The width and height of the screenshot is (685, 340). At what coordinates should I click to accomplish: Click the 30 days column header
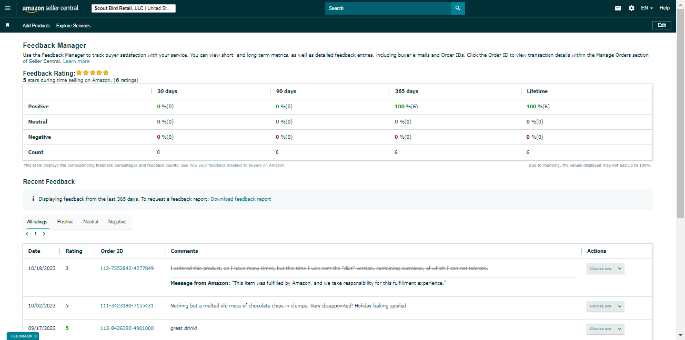click(167, 91)
